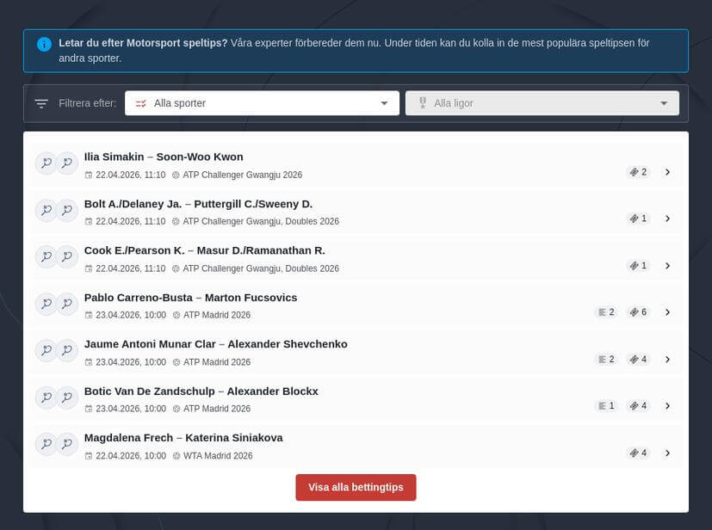Open the Alla sporter dropdown

(262, 103)
